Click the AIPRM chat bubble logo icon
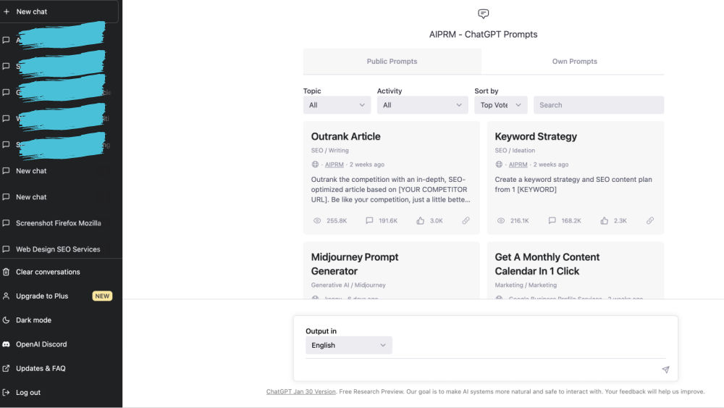Viewport: 724px width, 408px height. [x=484, y=14]
